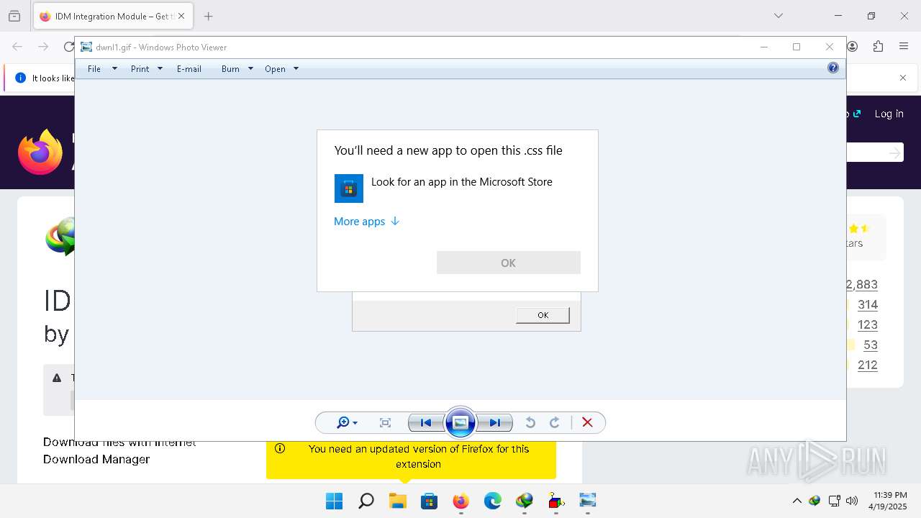Rotate the image counterclockwise
This screenshot has height=518, width=921.
point(530,423)
